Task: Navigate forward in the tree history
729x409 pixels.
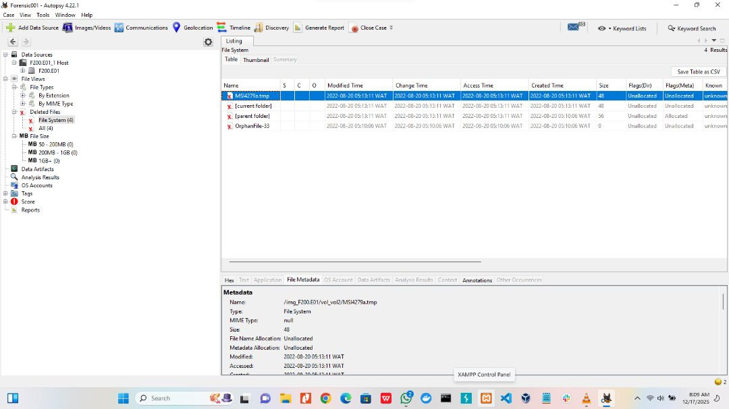Action: point(26,42)
